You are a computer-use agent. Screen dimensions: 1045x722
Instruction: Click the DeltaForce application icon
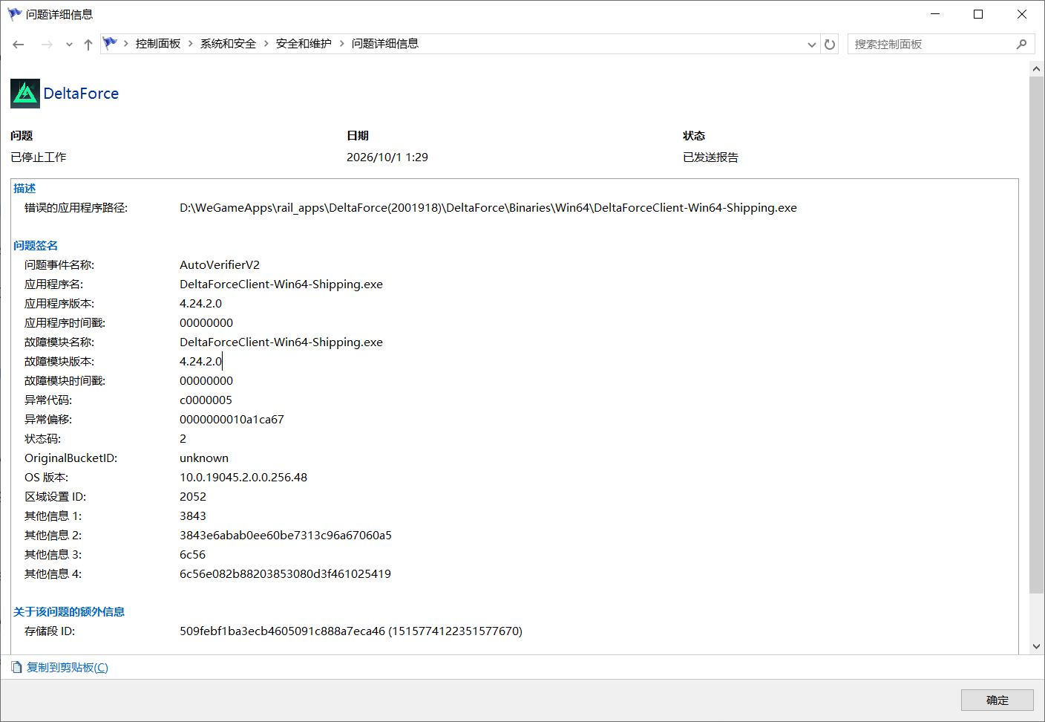tap(25, 94)
